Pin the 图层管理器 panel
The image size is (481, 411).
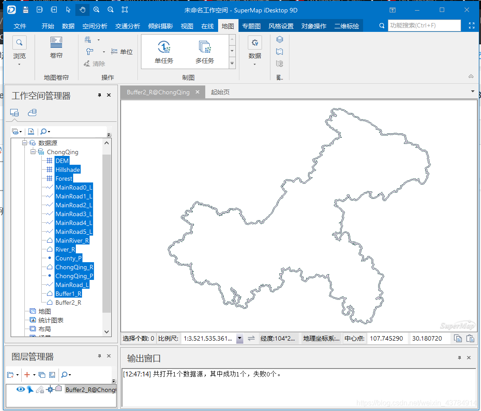coord(99,356)
